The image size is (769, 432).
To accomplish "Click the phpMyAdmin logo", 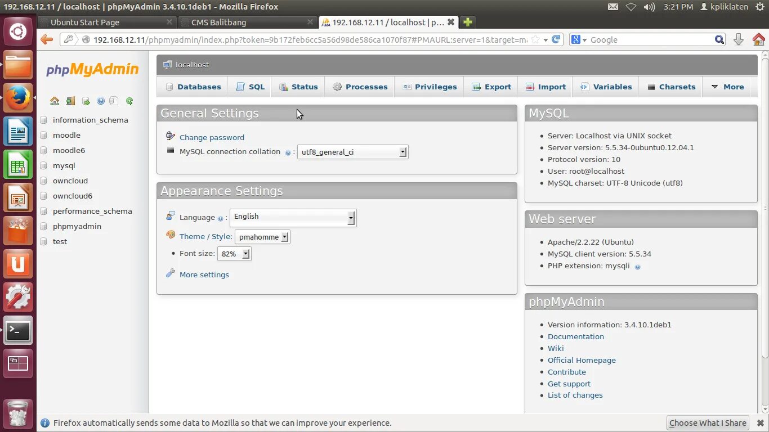I will click(92, 69).
